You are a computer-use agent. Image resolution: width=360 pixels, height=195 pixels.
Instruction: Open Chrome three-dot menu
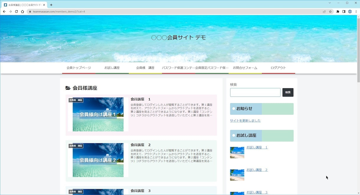click(356, 11)
